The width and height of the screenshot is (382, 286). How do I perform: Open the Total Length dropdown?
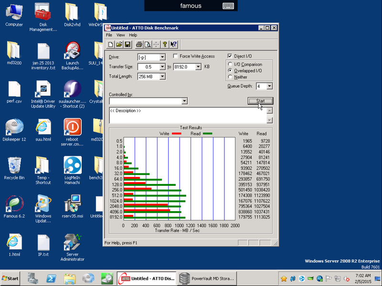click(162, 76)
